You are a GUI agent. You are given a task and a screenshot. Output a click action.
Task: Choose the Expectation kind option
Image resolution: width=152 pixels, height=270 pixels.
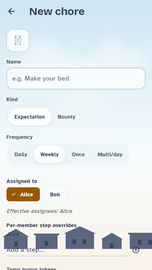(30, 117)
